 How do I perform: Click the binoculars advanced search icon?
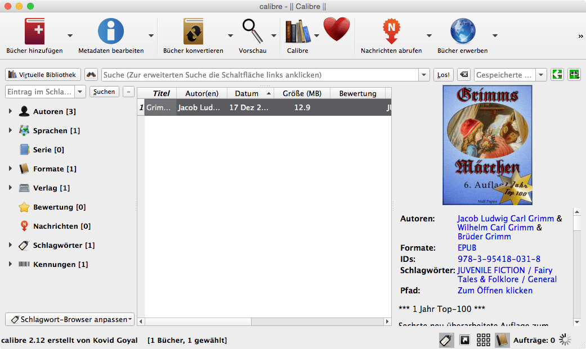[x=91, y=75]
